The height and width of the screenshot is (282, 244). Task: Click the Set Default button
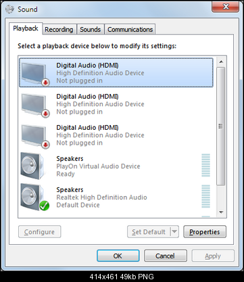click(x=149, y=232)
